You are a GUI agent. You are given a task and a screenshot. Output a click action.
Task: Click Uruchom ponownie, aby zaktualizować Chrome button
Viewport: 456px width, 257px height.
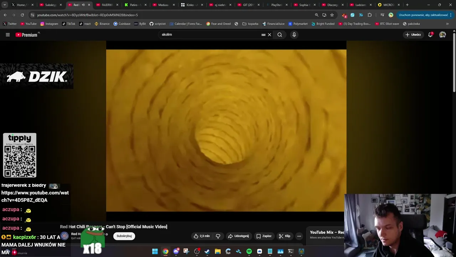click(423, 15)
